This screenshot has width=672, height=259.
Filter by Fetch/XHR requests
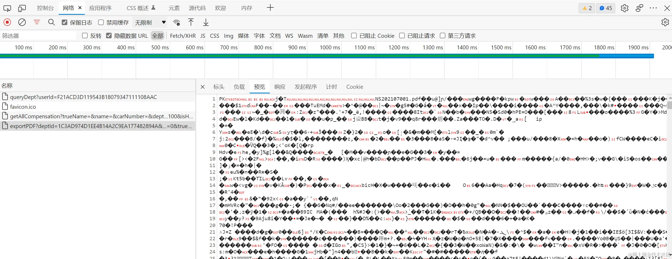point(183,36)
